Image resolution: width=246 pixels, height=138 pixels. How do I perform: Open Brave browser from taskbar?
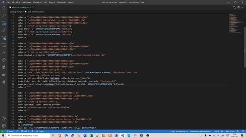(x=60, y=135)
